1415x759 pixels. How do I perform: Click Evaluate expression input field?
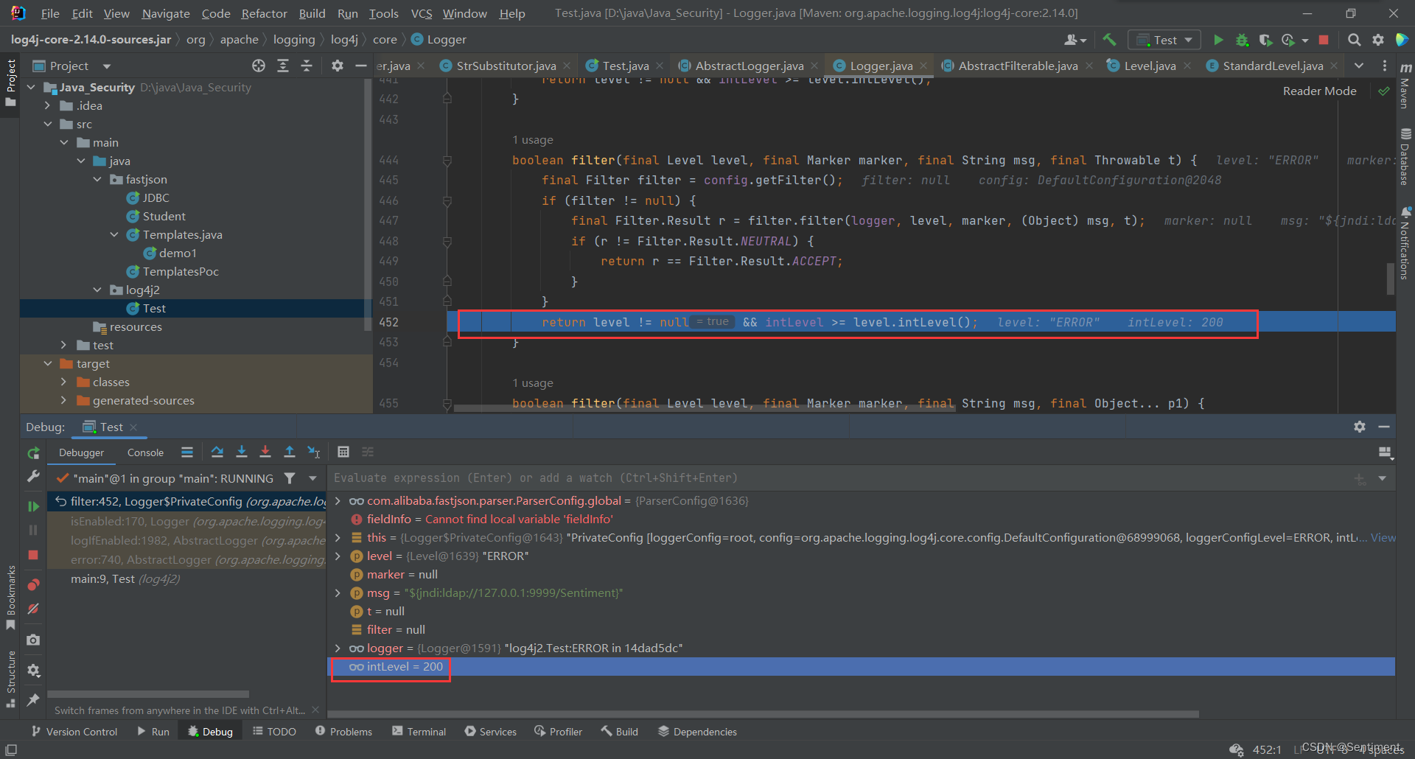840,478
